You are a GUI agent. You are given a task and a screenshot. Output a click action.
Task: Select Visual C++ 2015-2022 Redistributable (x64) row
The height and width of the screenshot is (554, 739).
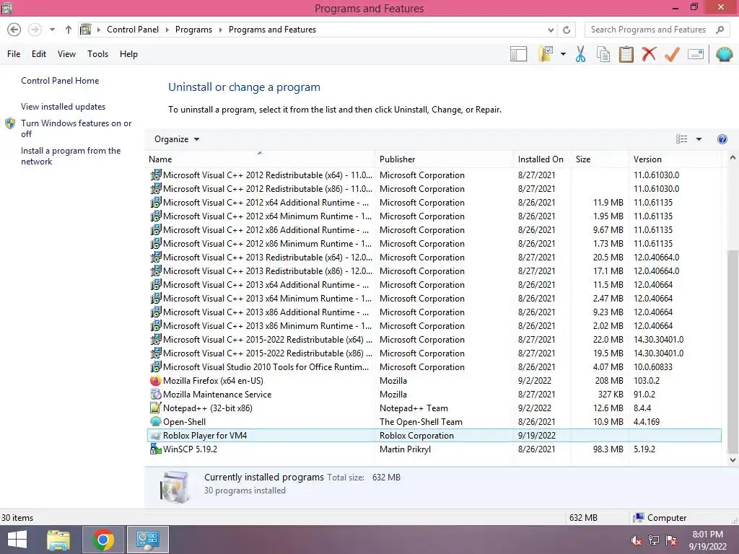pyautogui.click(x=434, y=340)
